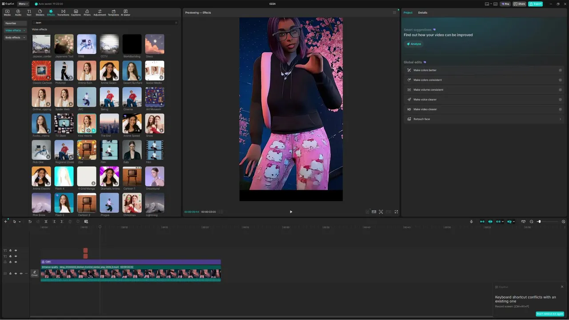Open the linkage options dropdown arrow
The width and height of the screenshot is (569, 320).
pyautogui.click(x=503, y=221)
